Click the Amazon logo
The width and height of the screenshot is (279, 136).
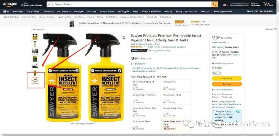[10, 4]
